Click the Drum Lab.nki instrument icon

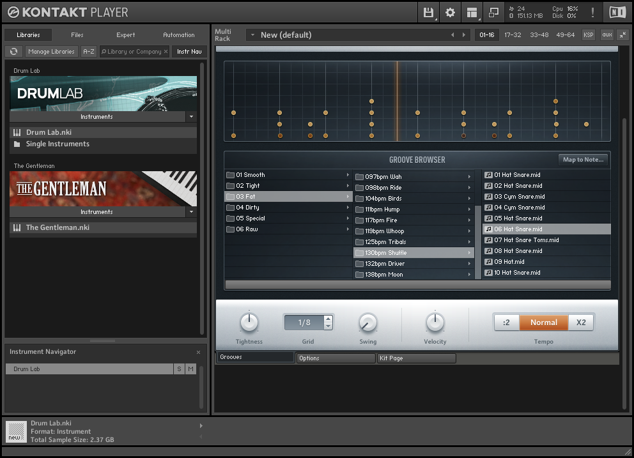[x=17, y=133]
